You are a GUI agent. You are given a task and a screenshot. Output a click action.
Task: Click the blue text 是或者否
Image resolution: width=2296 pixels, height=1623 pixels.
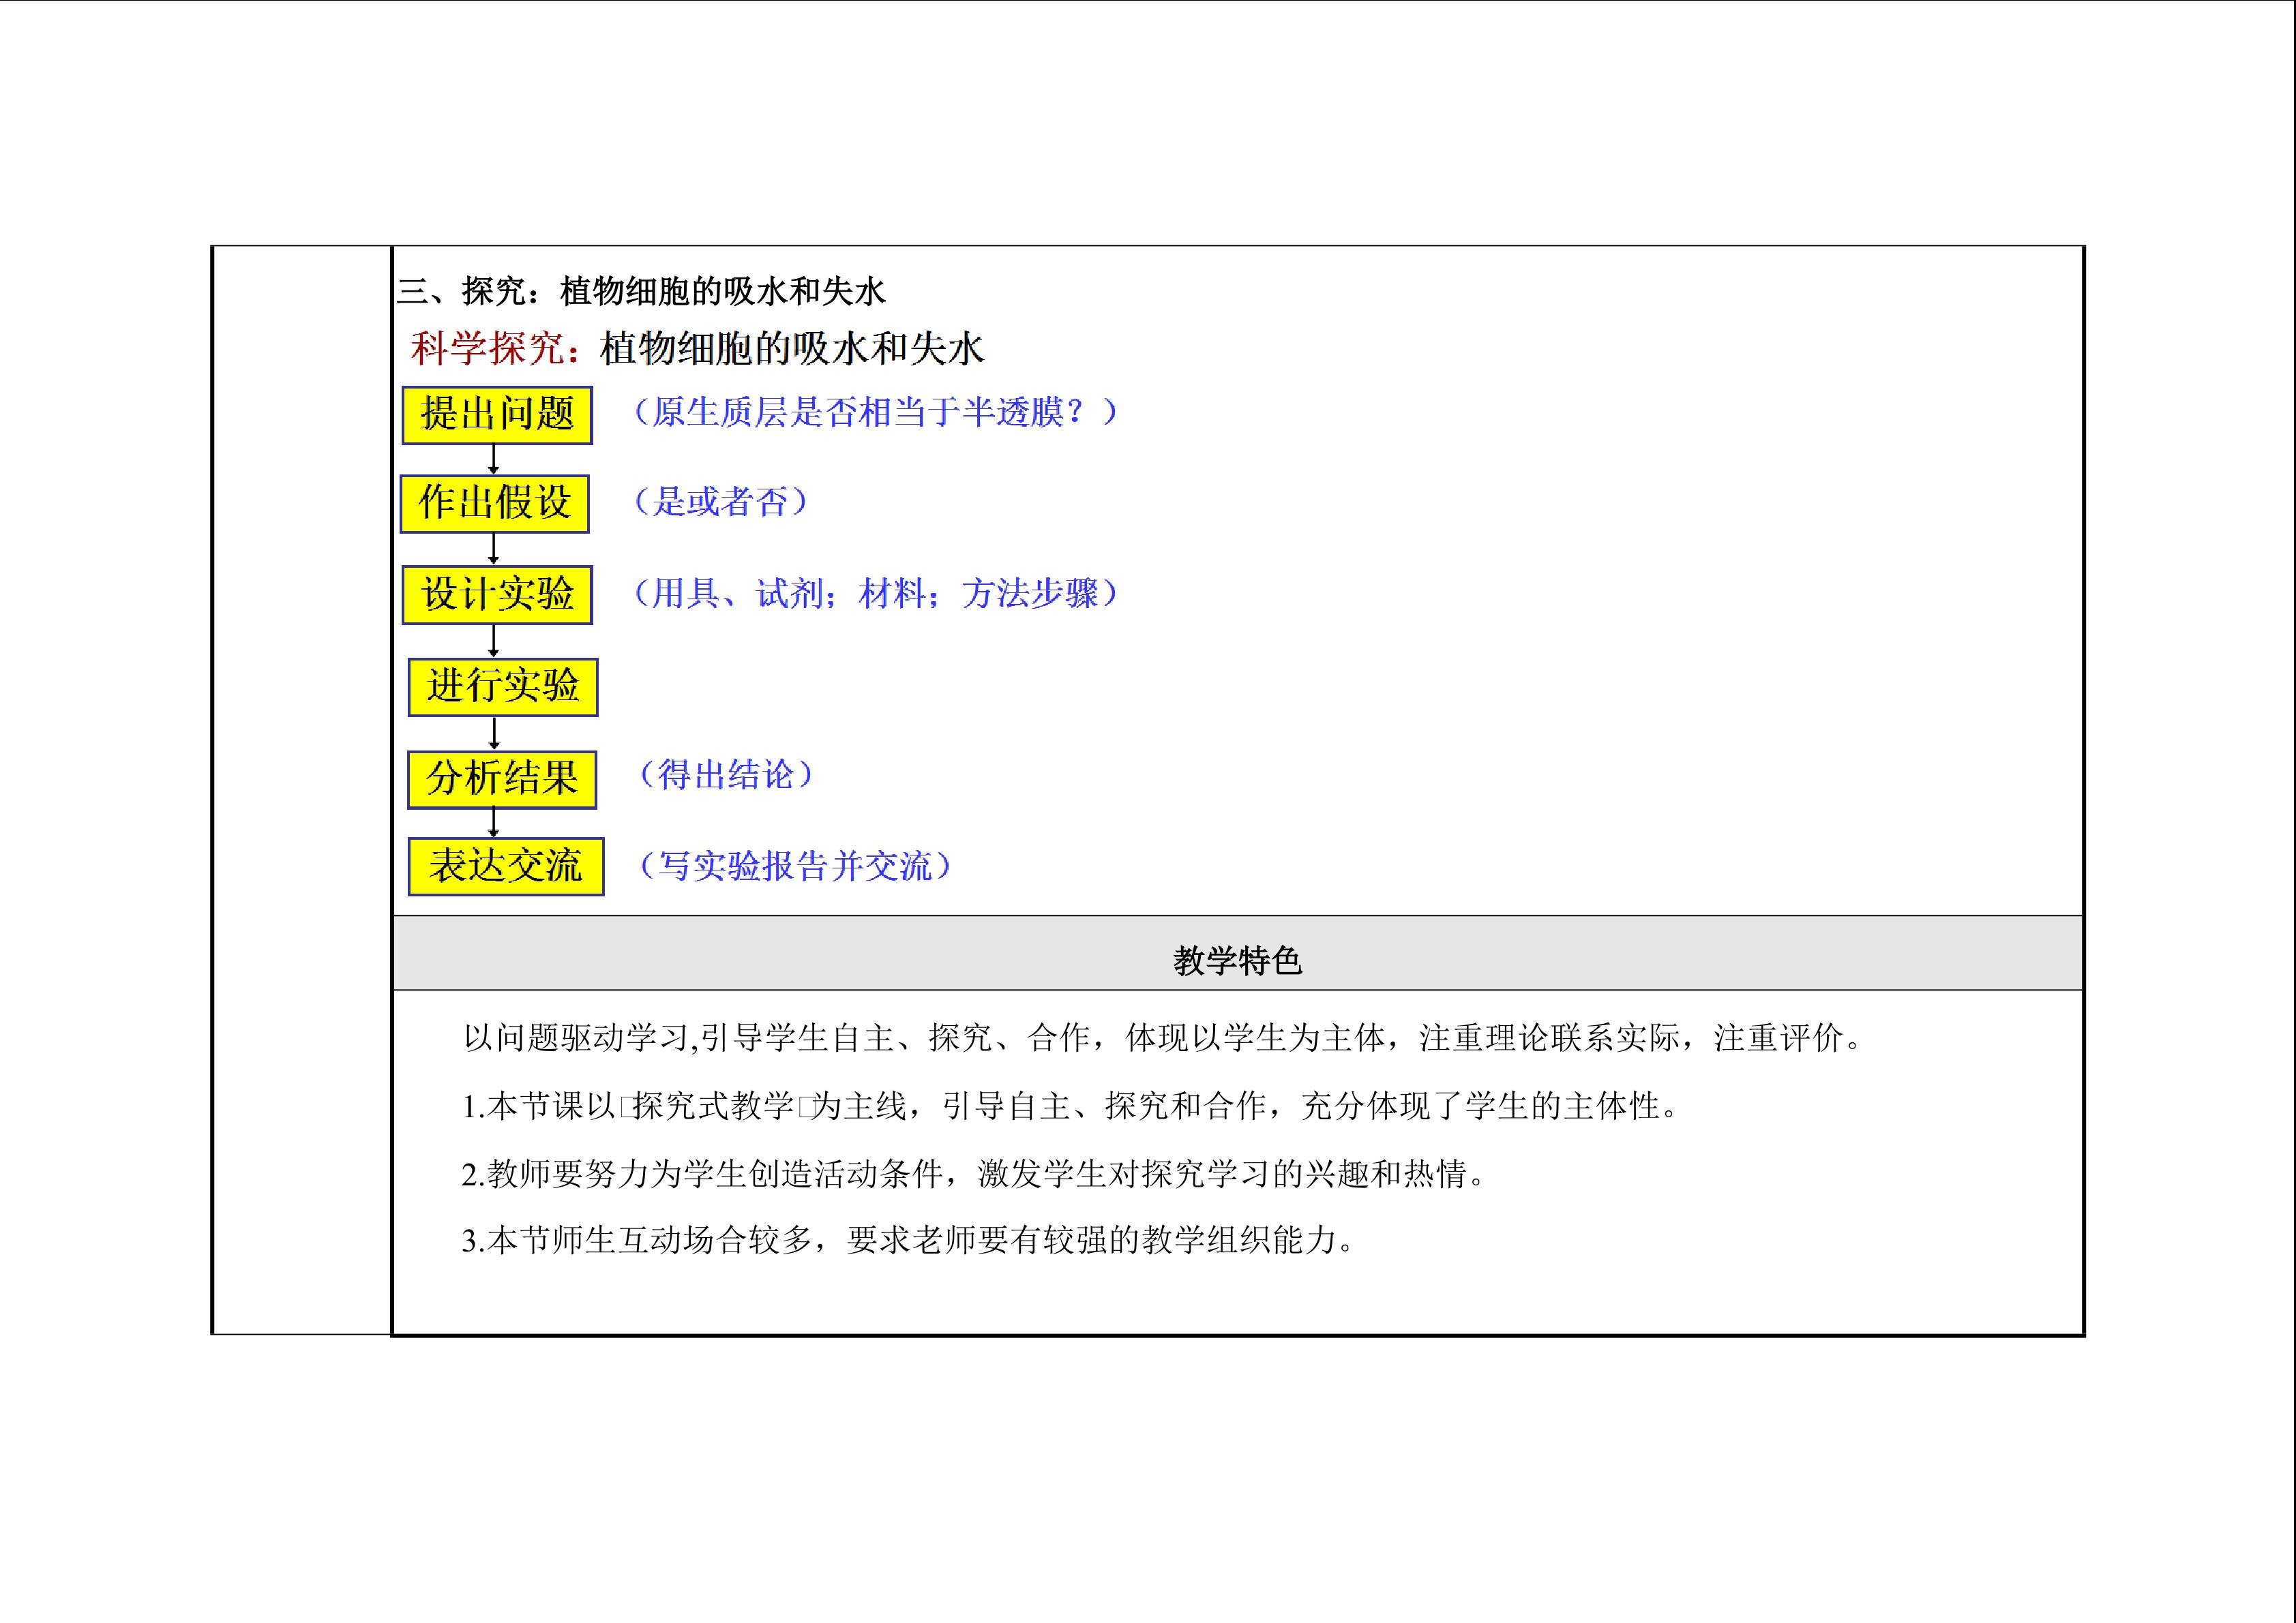[720, 502]
